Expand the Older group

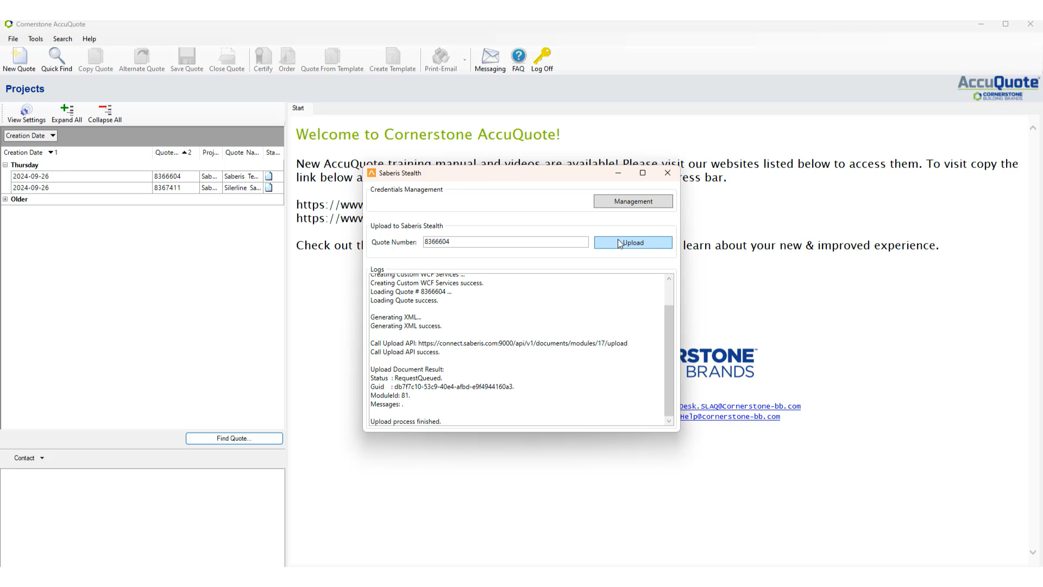click(x=5, y=199)
